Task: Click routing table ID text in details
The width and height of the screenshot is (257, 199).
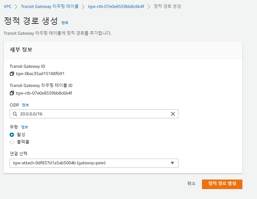Action: 44,93
